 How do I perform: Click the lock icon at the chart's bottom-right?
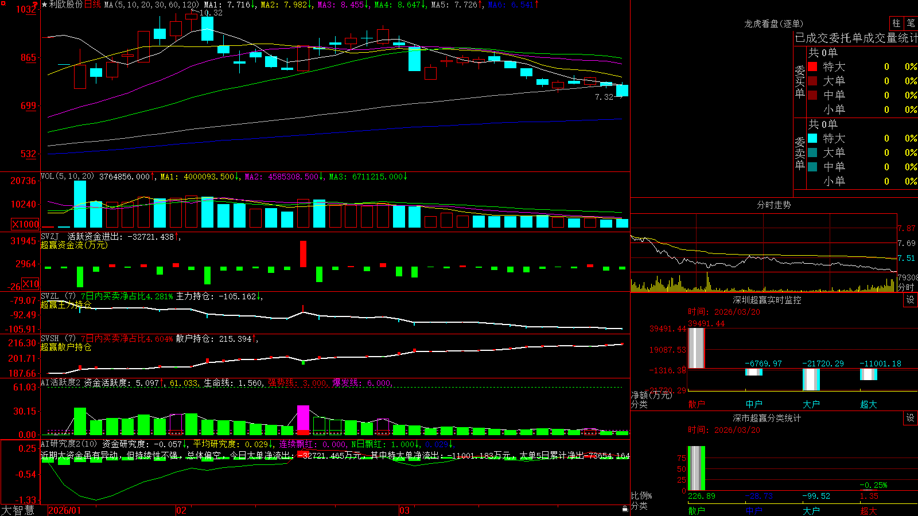tap(625, 509)
